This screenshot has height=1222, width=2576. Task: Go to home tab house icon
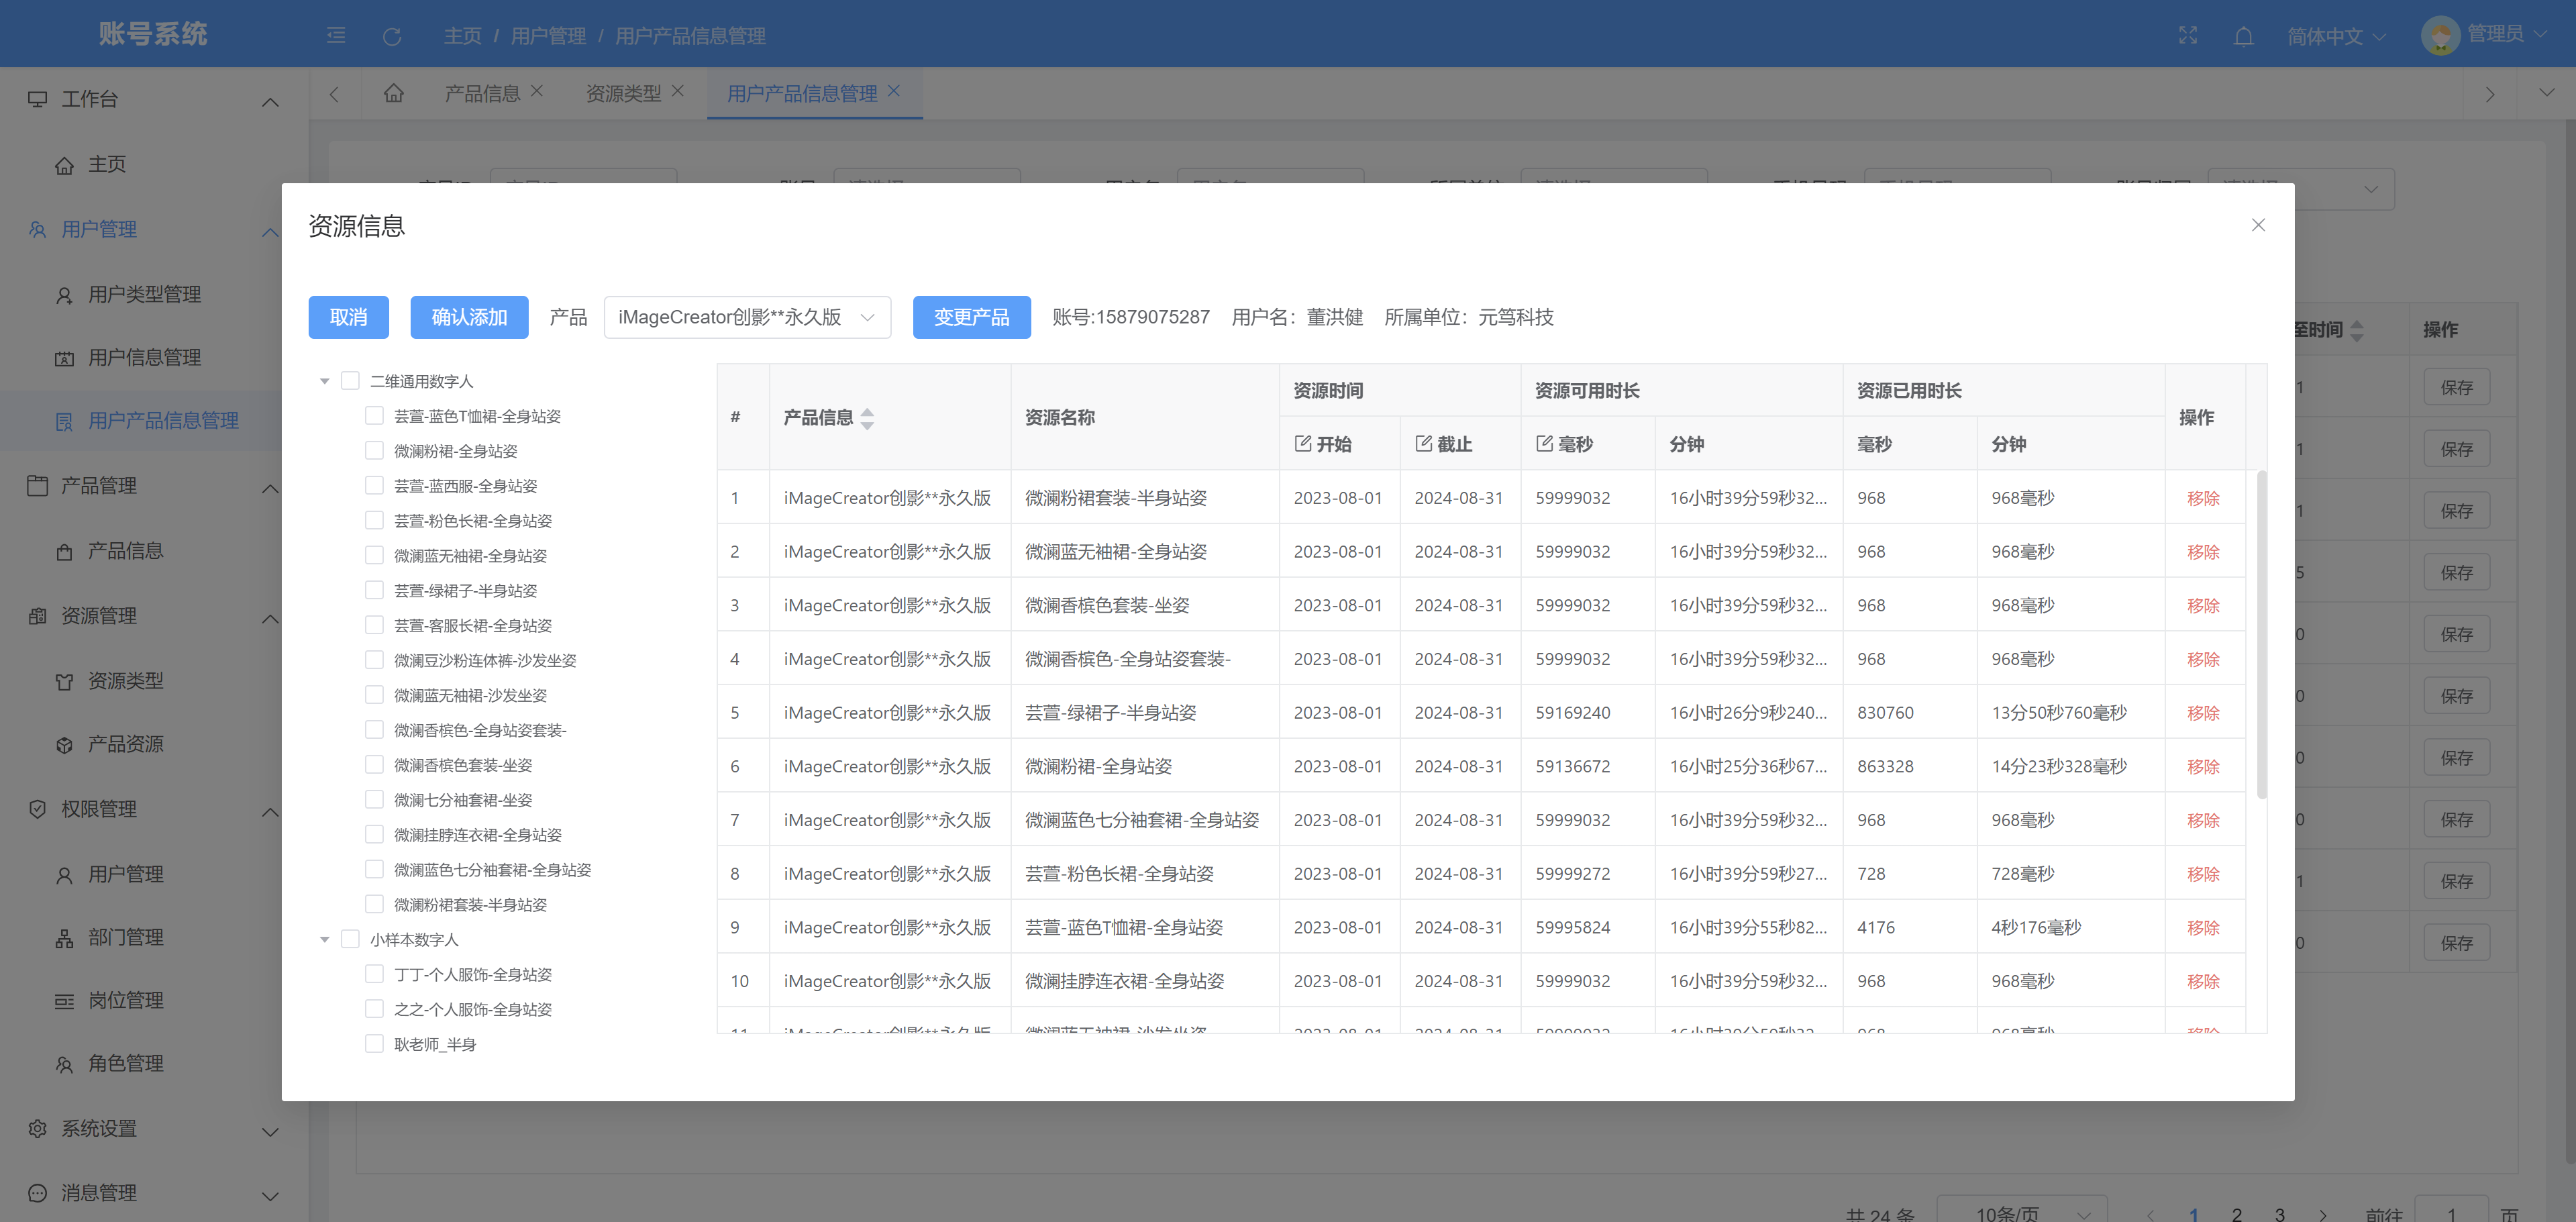tap(394, 93)
